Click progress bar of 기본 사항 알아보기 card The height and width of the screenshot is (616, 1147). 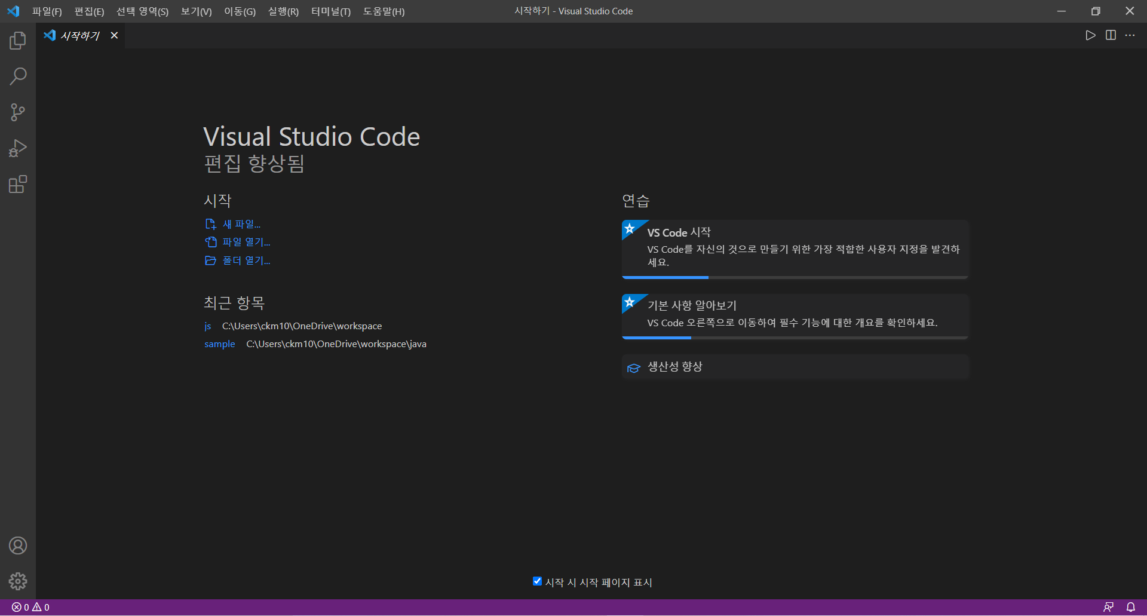pos(795,338)
